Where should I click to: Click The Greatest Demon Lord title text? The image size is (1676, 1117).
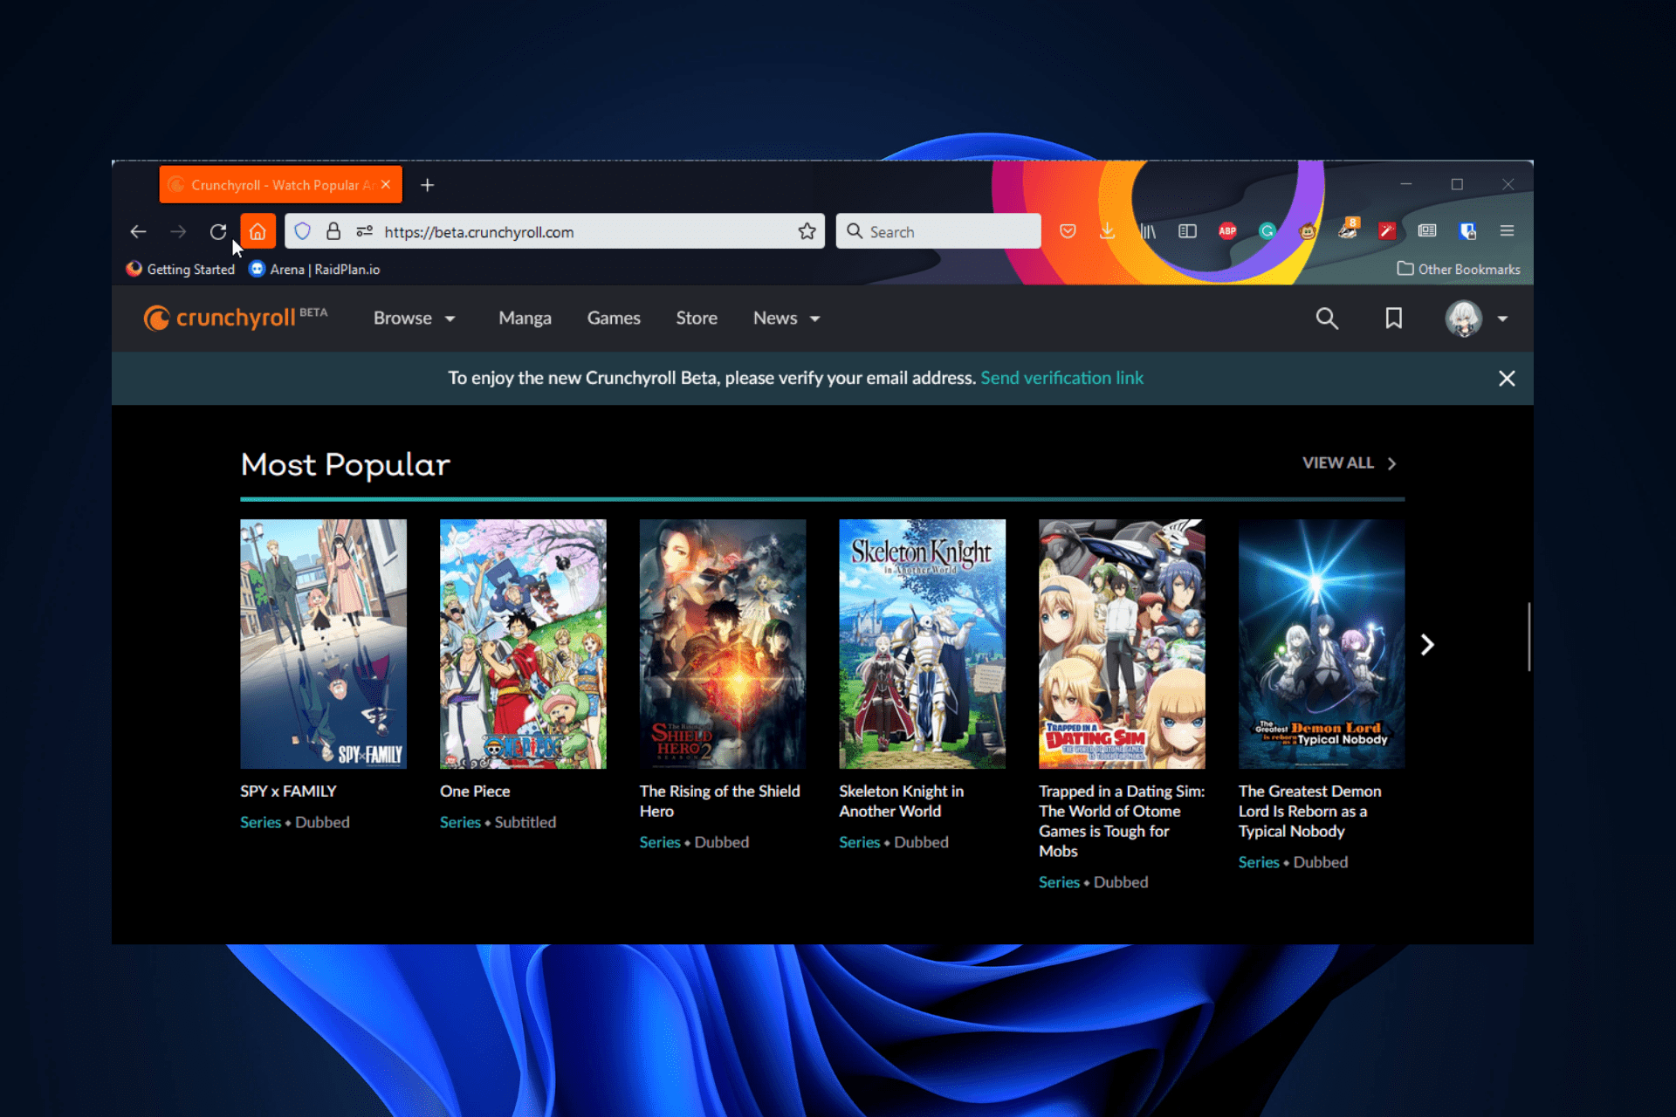(1309, 812)
